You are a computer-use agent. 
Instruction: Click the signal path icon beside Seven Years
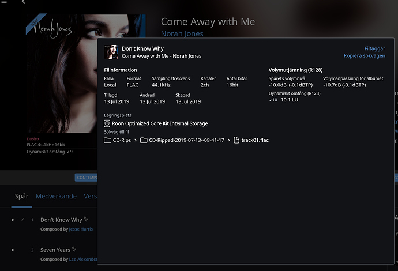tap(74, 249)
